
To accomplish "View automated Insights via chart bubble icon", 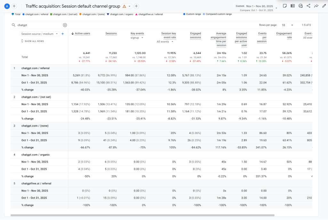I will pyautogui.click(x=301, y=6).
